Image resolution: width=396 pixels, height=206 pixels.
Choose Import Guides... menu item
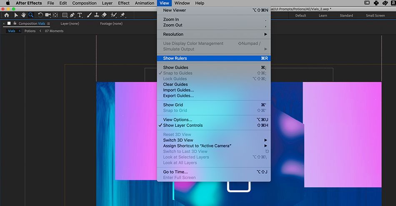214,90
